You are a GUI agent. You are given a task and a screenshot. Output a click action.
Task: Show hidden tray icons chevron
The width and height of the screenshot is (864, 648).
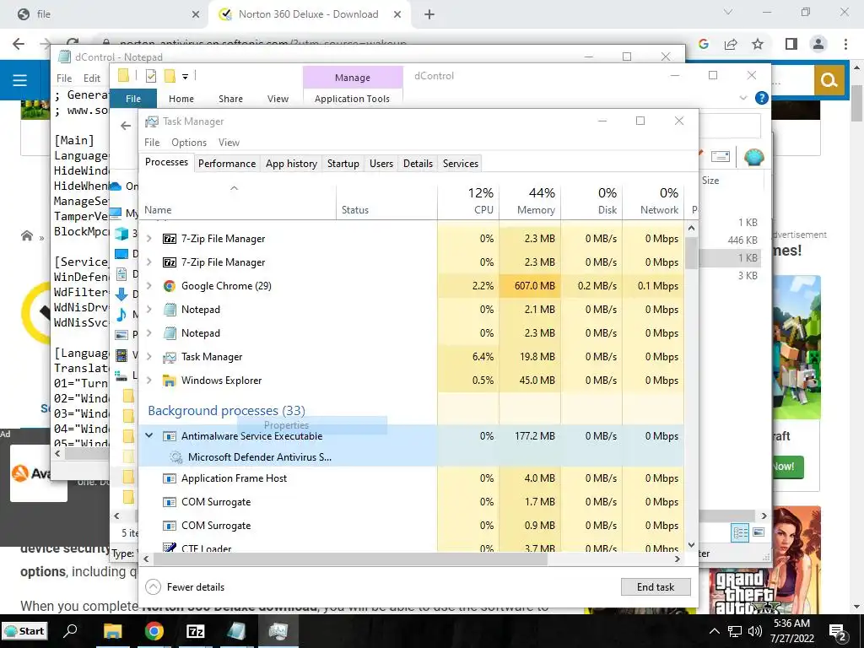714,631
